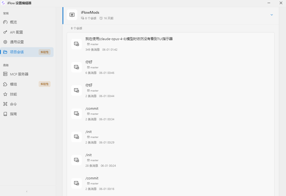
Task: Open 命令 section
Action: point(27,104)
